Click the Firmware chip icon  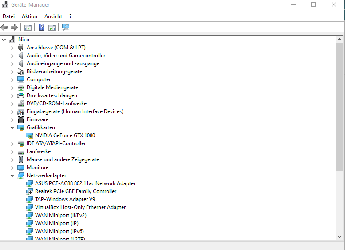coord(21,119)
